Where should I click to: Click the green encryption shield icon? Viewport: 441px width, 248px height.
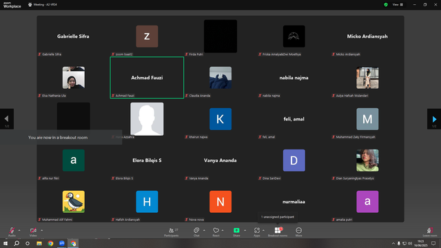pos(386,5)
